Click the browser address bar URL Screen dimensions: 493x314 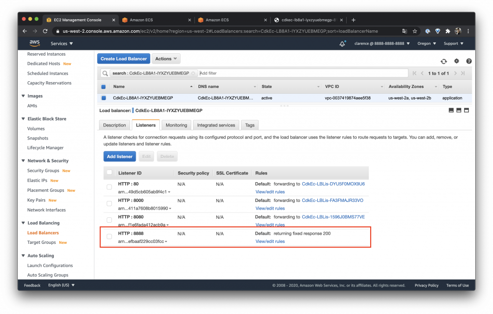(220, 31)
